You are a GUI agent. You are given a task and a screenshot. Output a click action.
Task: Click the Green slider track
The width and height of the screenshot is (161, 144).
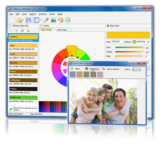pyautogui.click(x=129, y=52)
